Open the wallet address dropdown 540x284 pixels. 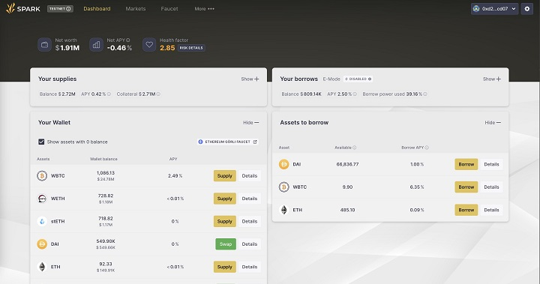click(x=494, y=8)
